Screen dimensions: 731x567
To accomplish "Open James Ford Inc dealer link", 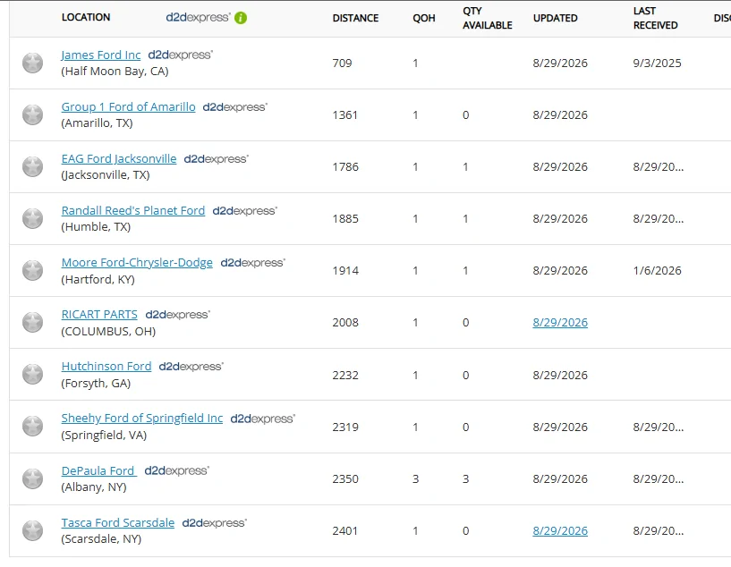I will click(x=101, y=55).
